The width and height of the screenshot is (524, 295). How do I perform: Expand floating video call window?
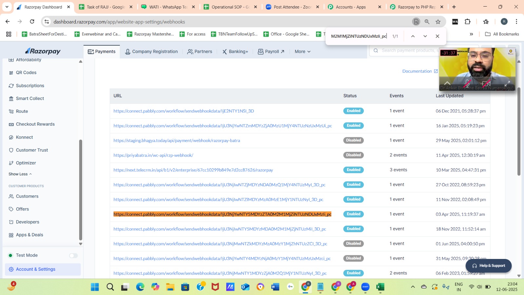(x=507, y=84)
